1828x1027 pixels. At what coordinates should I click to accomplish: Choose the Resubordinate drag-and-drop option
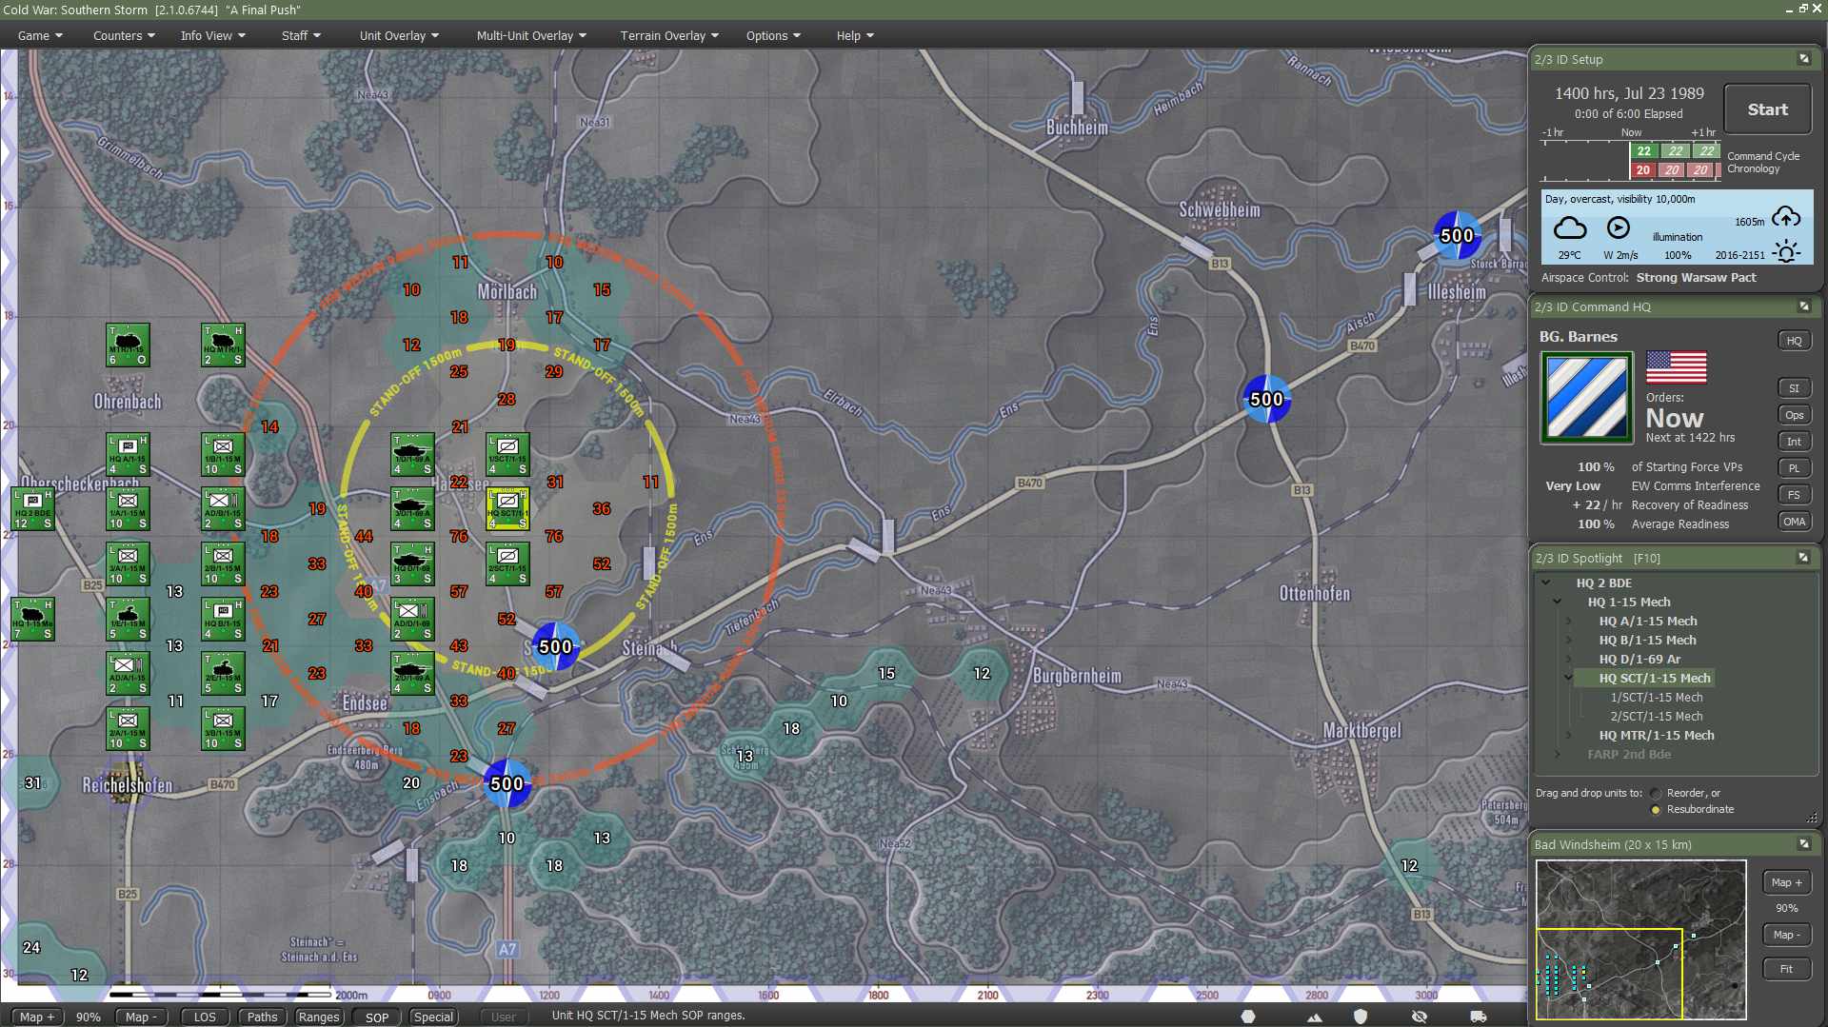coord(1657,810)
